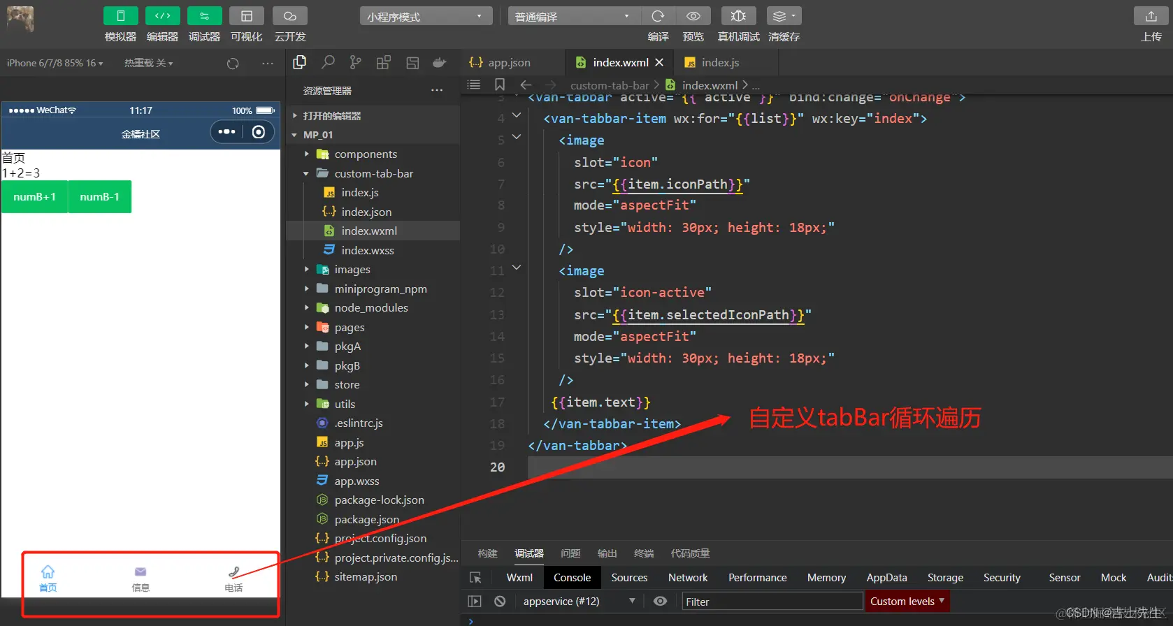Toggle the 可视化 visual panel

pos(247,16)
